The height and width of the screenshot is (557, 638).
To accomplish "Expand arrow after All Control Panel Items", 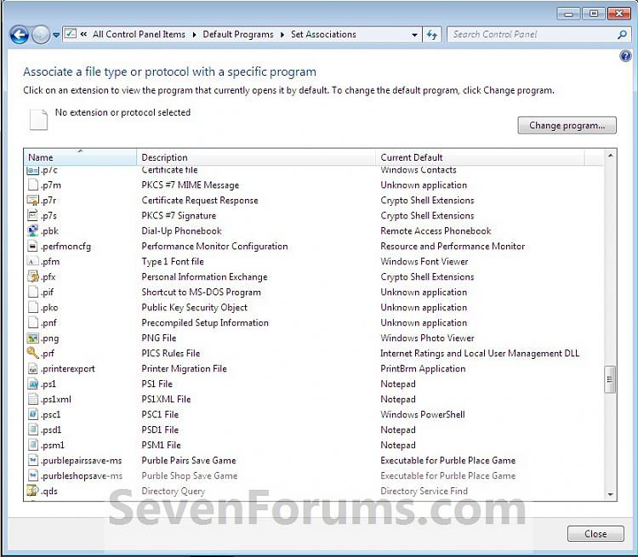I will coord(194,35).
